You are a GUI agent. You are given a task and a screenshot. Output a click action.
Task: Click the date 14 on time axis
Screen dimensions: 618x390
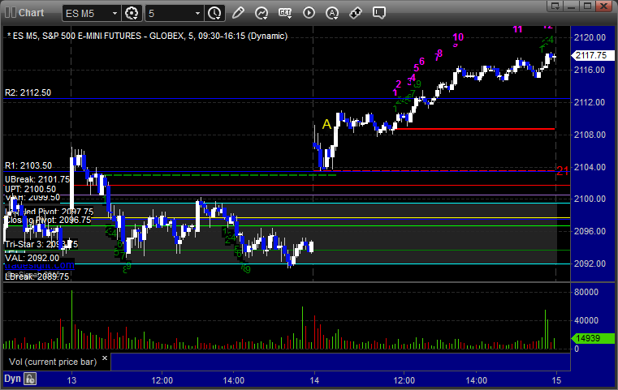point(314,380)
